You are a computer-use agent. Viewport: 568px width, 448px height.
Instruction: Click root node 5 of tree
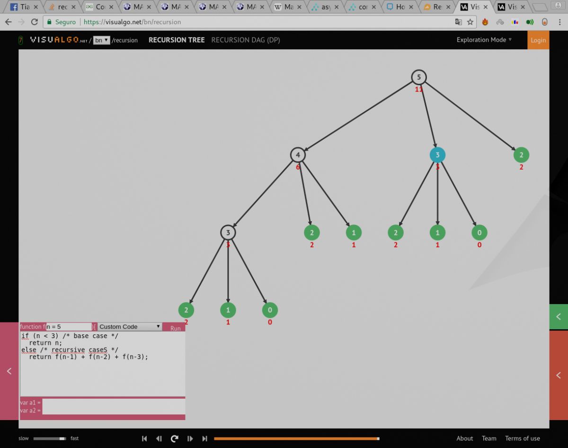click(x=419, y=77)
